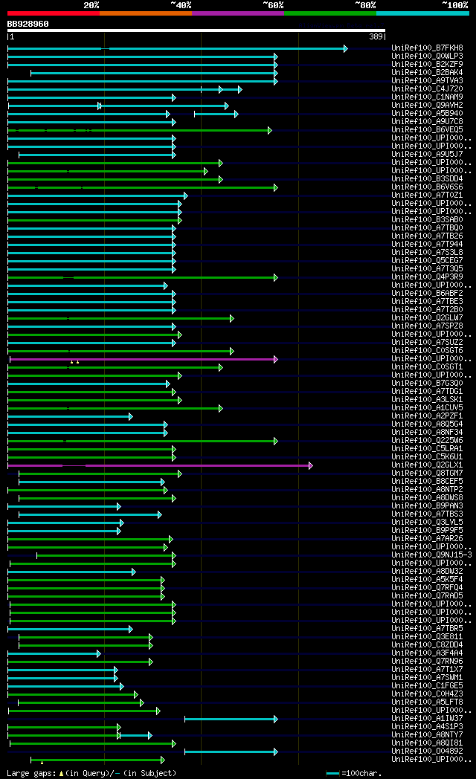Screen dimensions: 476x779
Task: Click the green arrowhead of the B6VEQ5 hit
Action: (x=270, y=131)
